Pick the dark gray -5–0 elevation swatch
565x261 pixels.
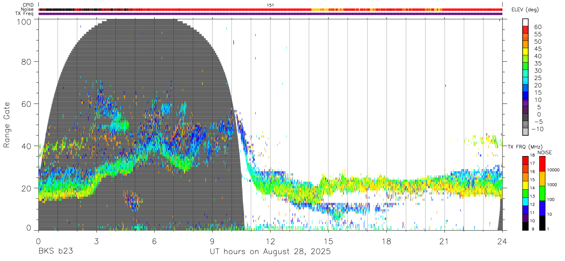[x=525, y=118]
